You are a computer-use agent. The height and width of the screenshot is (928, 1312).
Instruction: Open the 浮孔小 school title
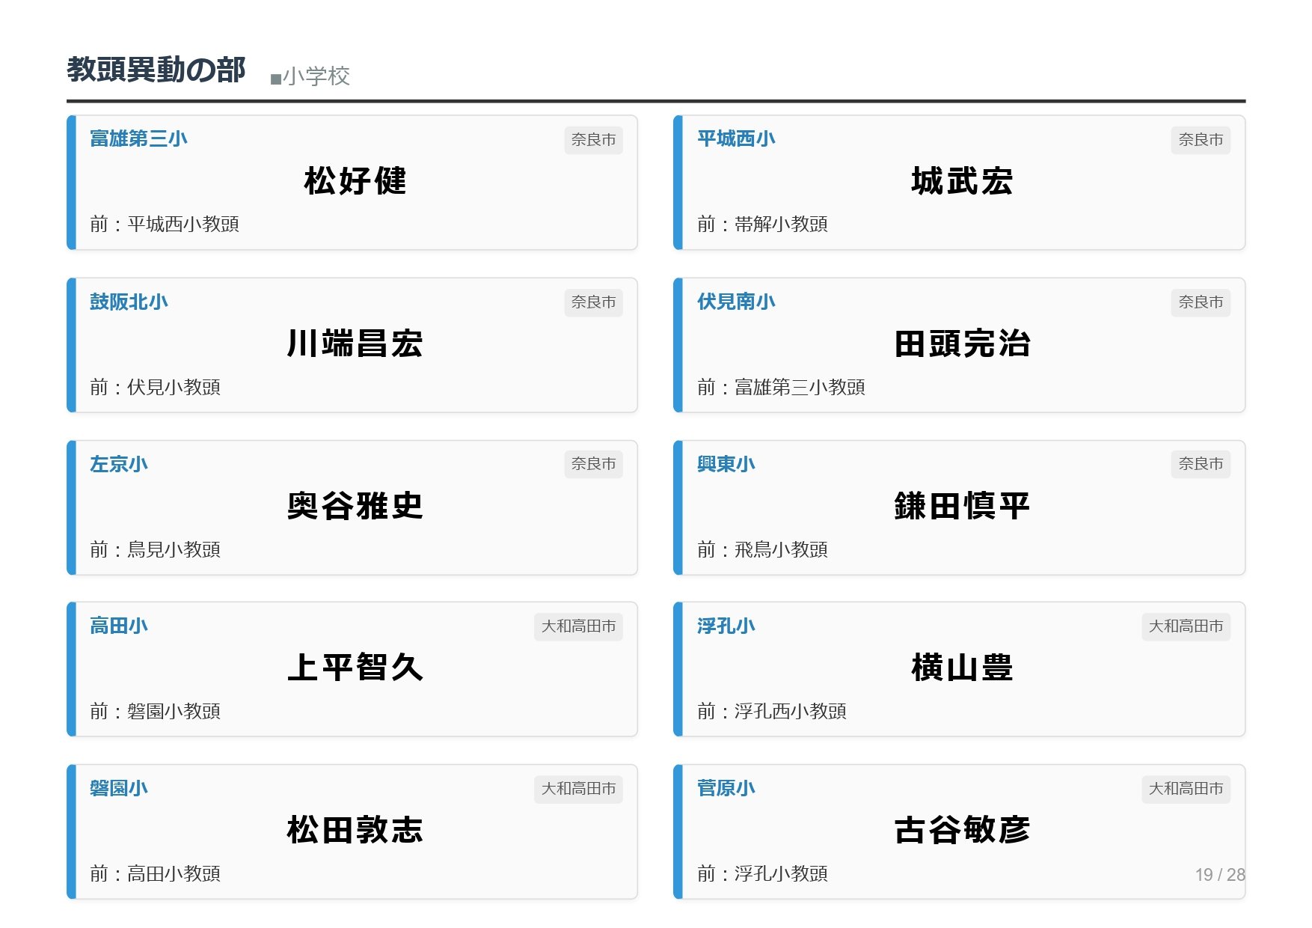point(726,626)
